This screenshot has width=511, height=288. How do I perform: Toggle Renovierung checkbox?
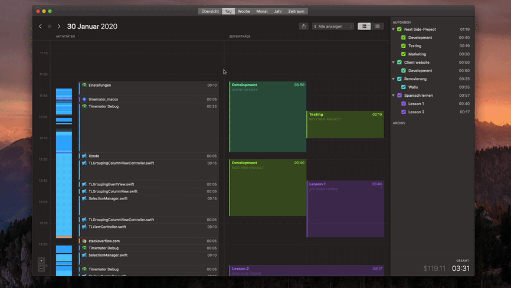click(x=399, y=79)
